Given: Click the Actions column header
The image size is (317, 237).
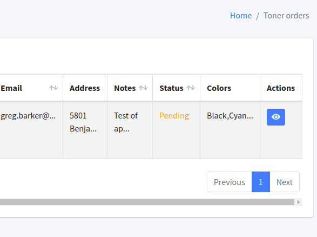Looking at the screenshot, I should (281, 88).
